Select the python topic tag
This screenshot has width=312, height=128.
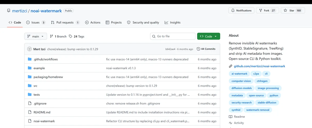274,95
